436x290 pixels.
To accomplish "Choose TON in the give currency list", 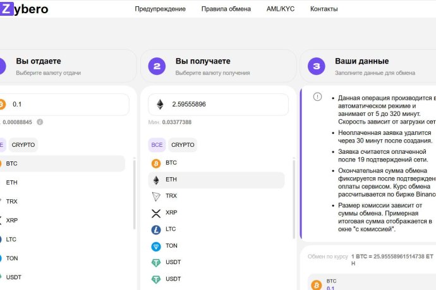I will 63,258.
